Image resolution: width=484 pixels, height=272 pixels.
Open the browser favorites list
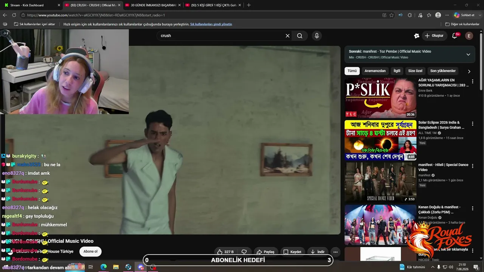click(x=429, y=15)
